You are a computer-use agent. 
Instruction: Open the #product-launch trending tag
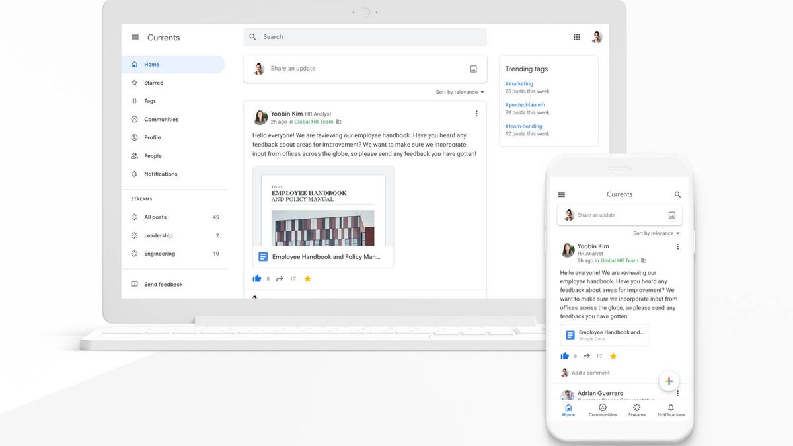point(525,105)
